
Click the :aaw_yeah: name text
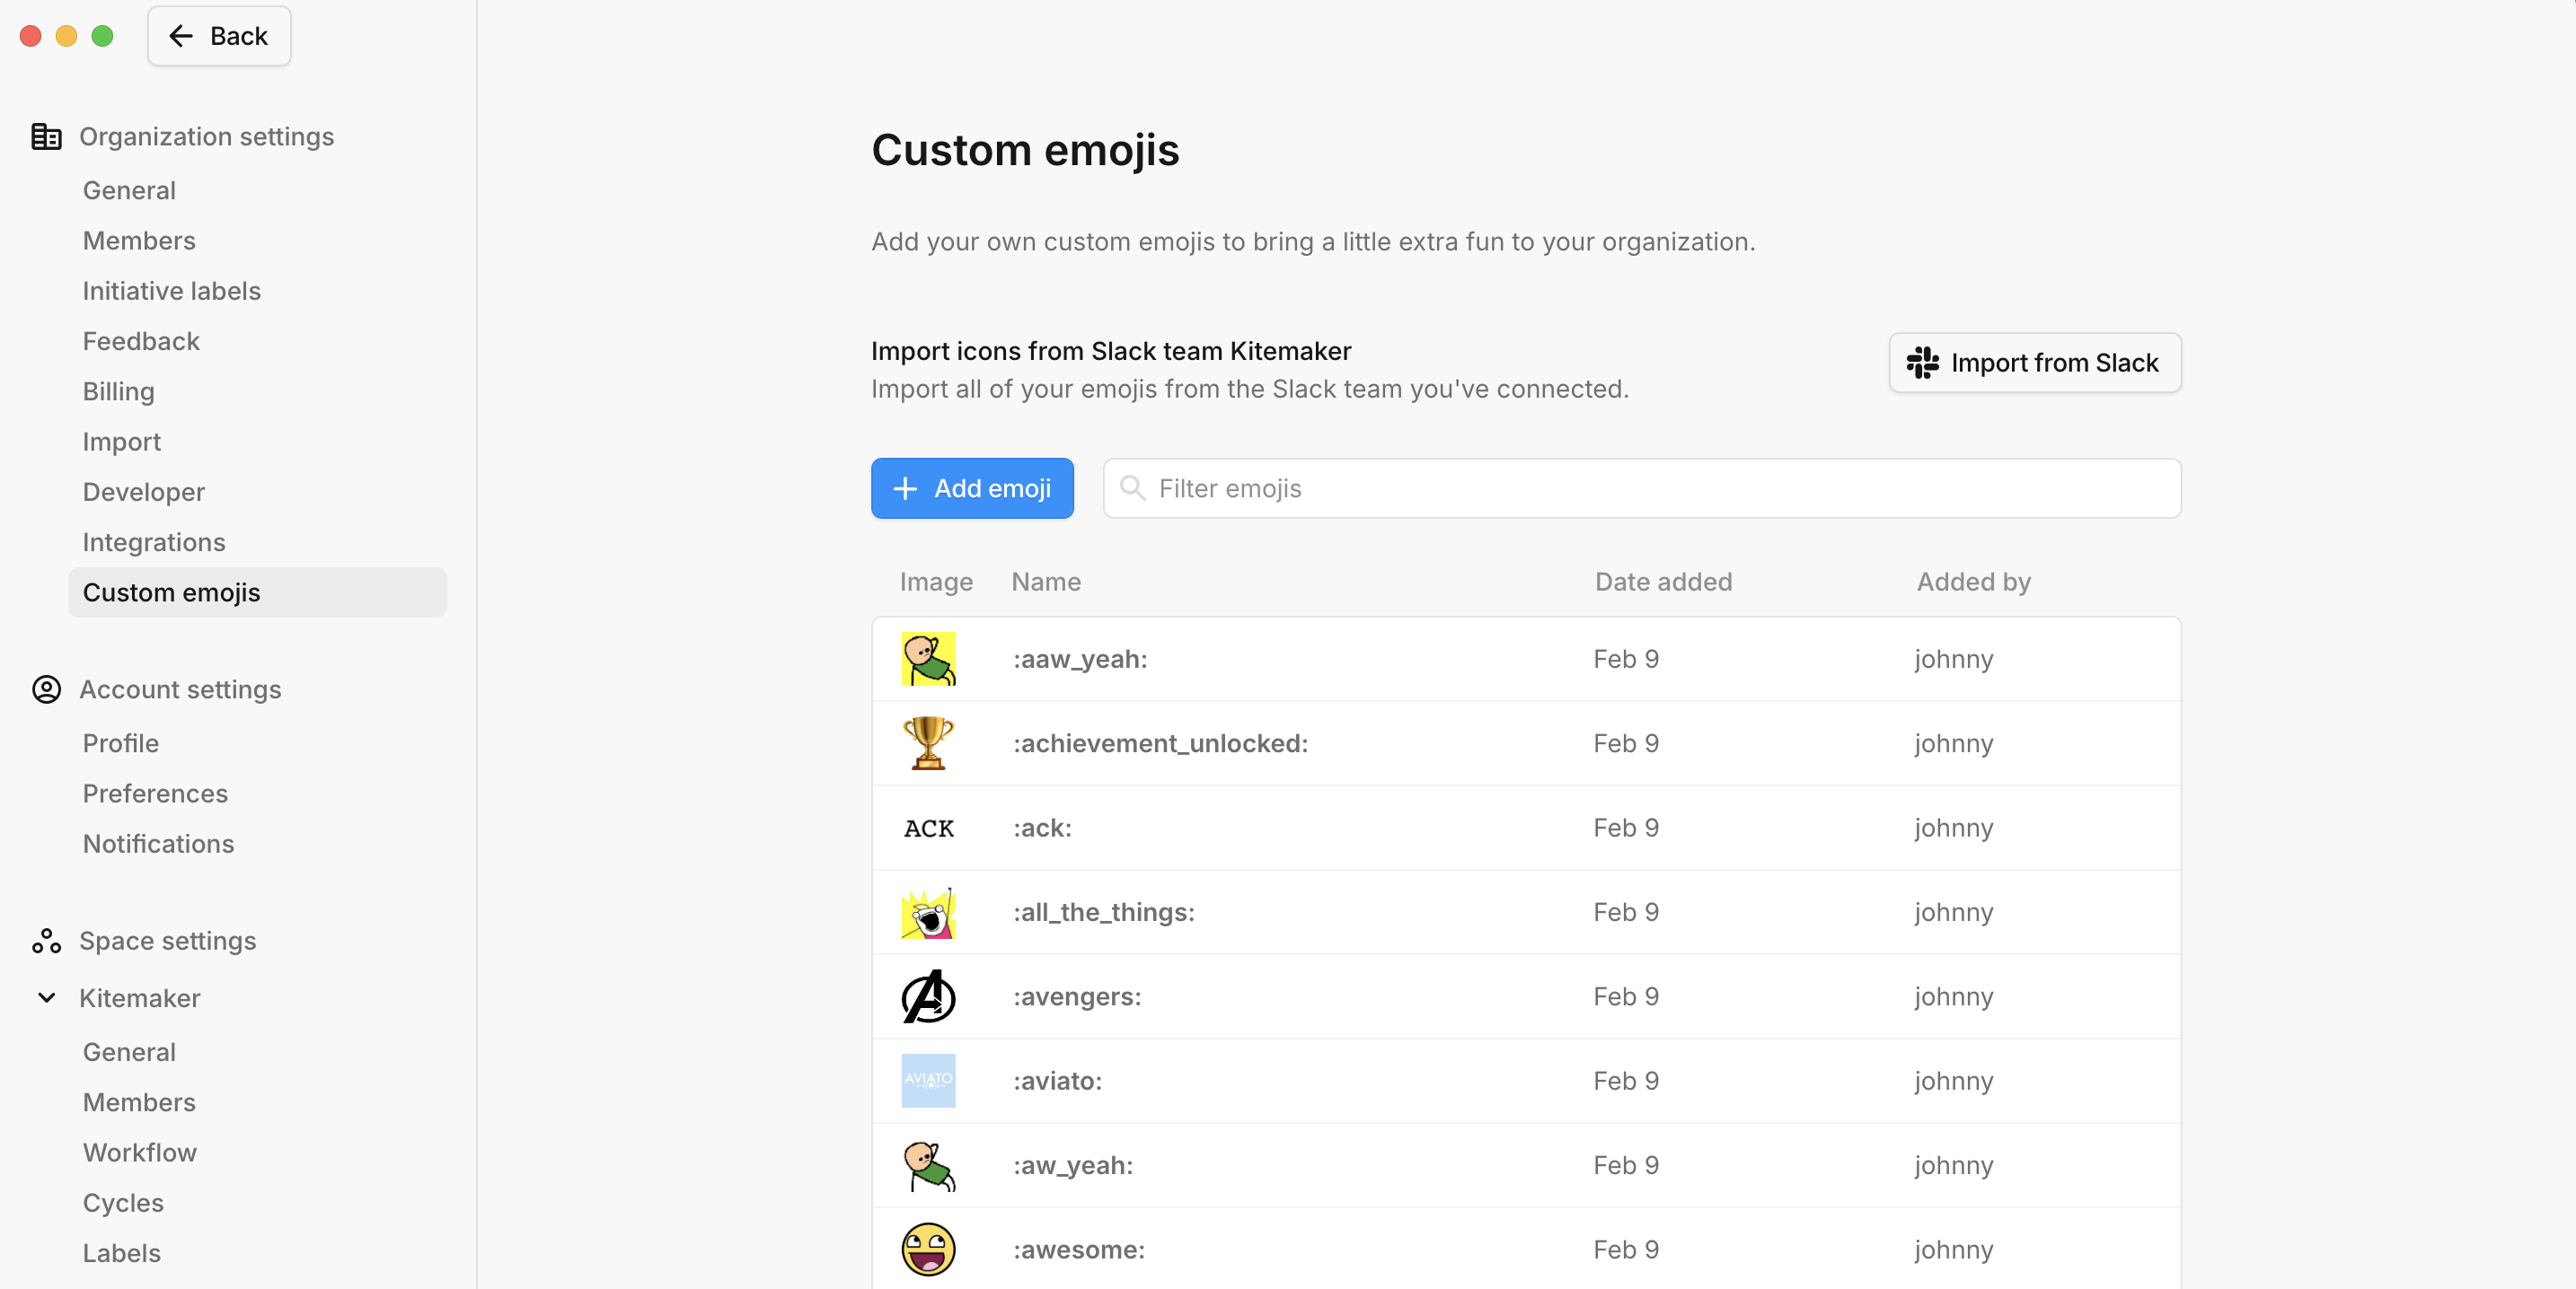coord(1080,660)
